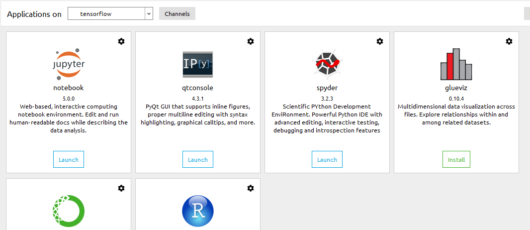The image size is (530, 230).
Task: Open gear menu on green Anaconda circle card
Action: [x=121, y=188]
